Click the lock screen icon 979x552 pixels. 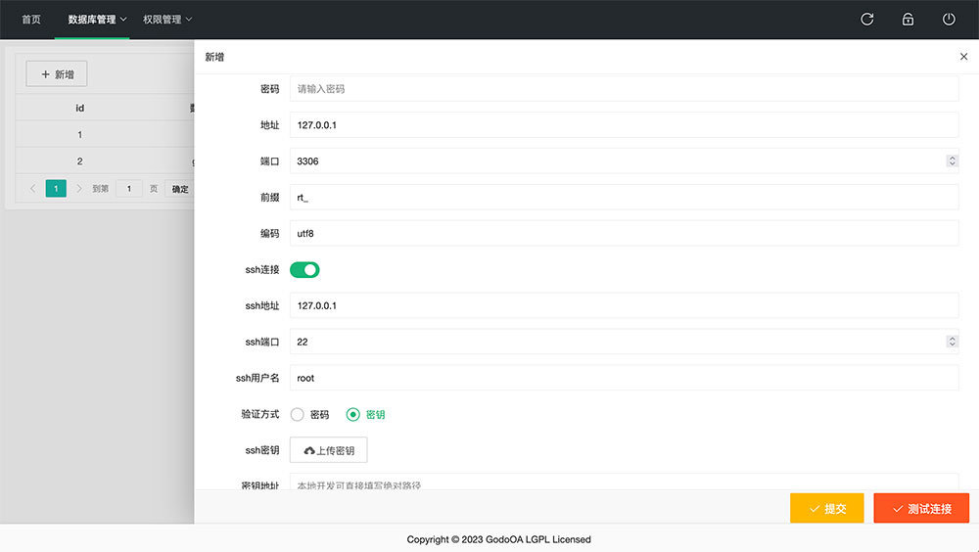point(908,20)
